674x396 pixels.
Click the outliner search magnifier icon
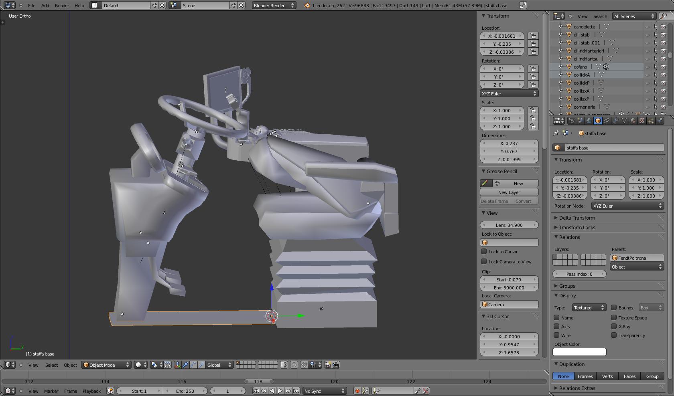tap(664, 16)
